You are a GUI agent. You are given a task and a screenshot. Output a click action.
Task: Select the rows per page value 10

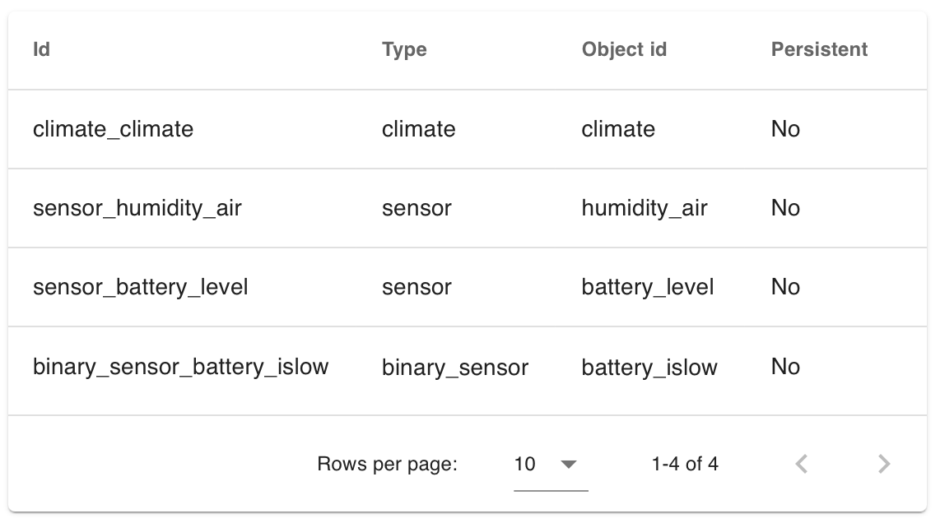click(x=524, y=464)
